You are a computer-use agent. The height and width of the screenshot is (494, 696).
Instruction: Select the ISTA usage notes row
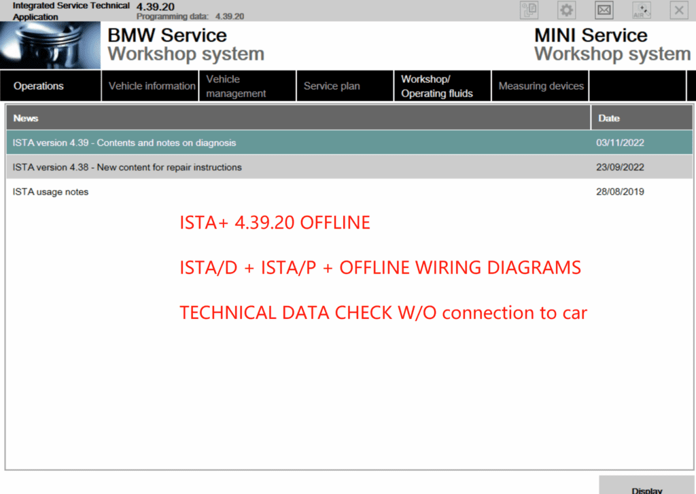tap(349, 192)
